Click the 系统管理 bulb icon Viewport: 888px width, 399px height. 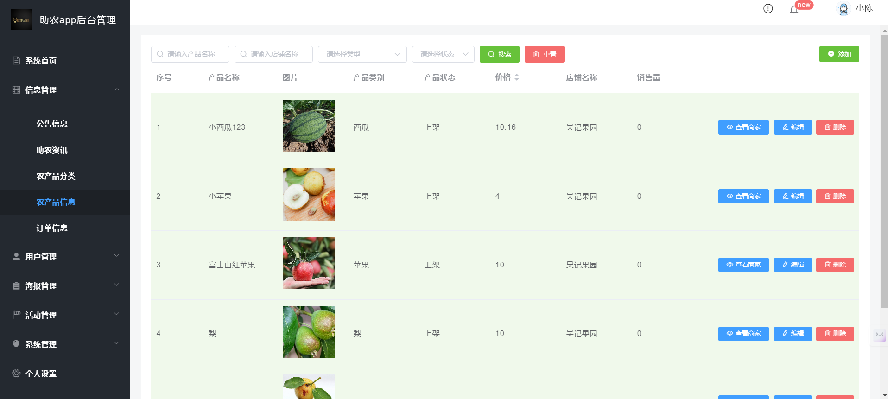(x=16, y=344)
